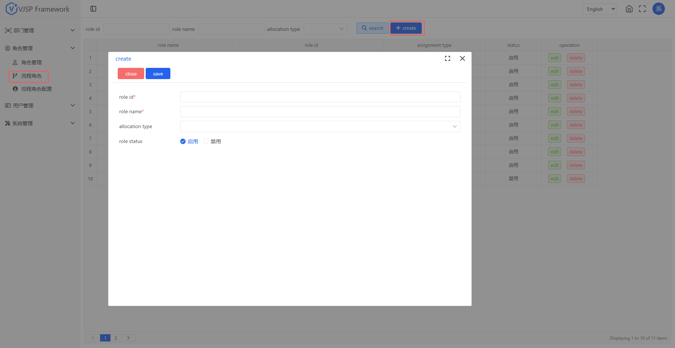Toggle fullscreen mode icon in header
This screenshot has height=348, width=675.
pos(642,9)
